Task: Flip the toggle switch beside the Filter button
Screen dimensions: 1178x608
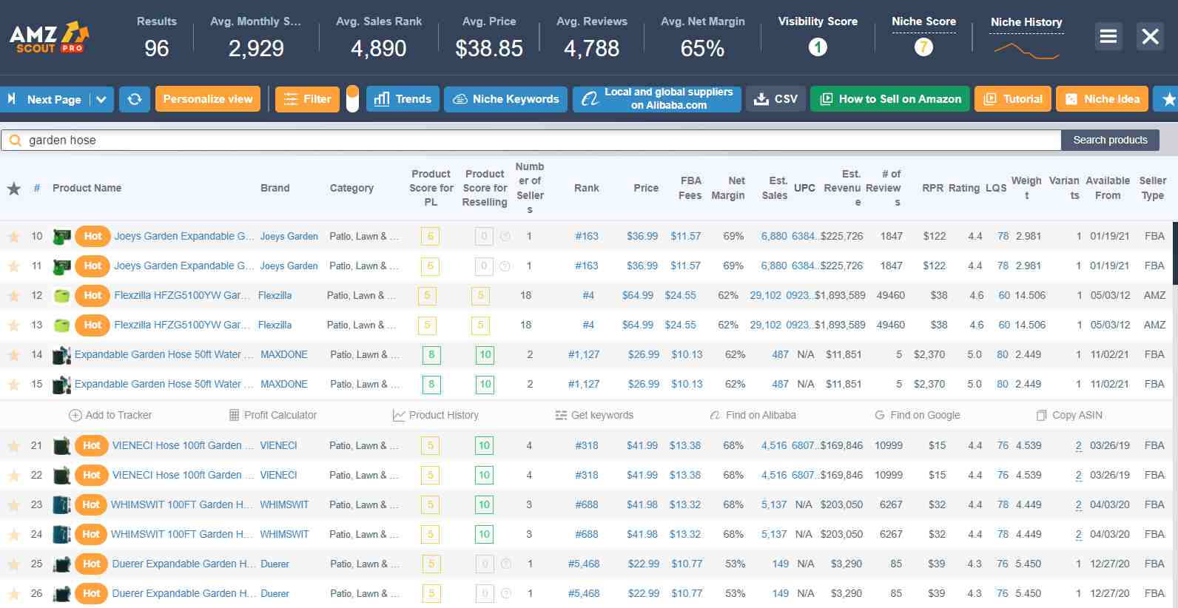Action: 352,99
